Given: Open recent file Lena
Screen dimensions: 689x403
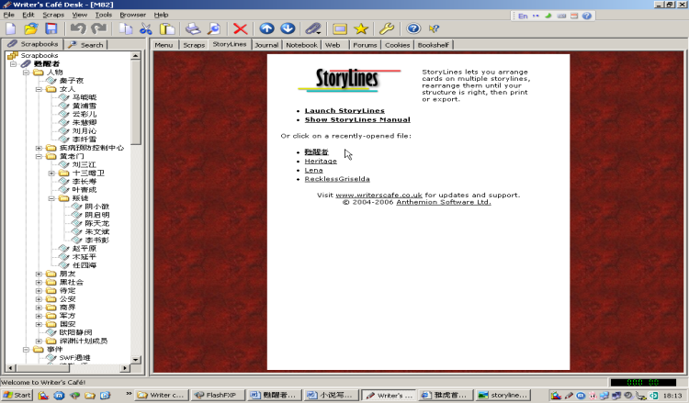Looking at the screenshot, I should (314, 170).
